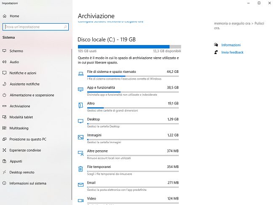Click the Disco locale usage bar
The height and width of the screenshot is (205, 274).
pos(129,47)
